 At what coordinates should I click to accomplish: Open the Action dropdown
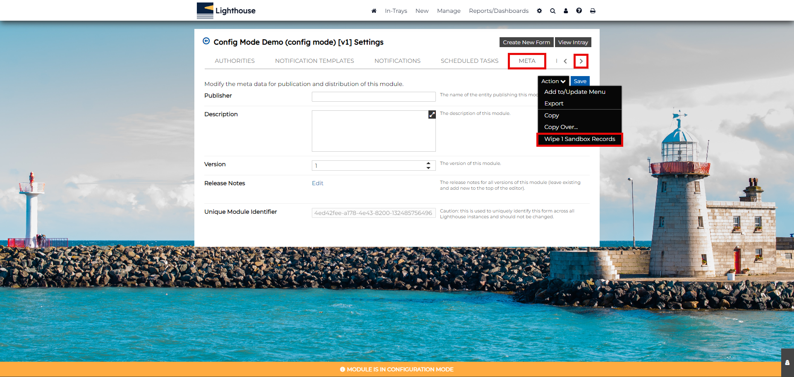click(x=553, y=81)
